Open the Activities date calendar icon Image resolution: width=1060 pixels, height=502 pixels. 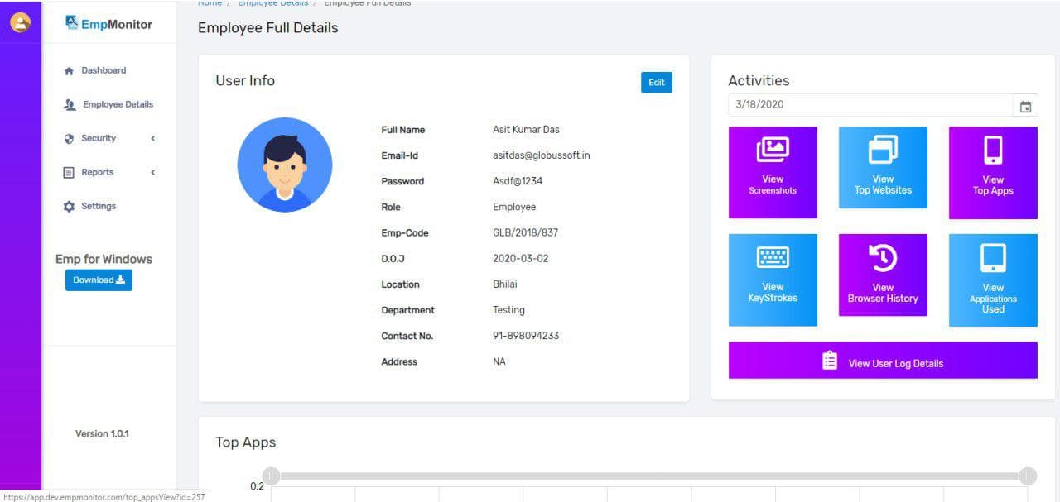[1025, 106]
